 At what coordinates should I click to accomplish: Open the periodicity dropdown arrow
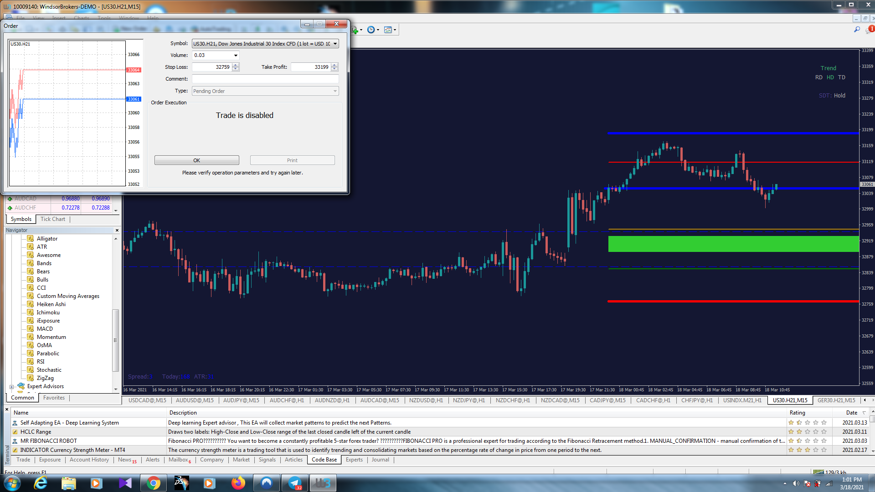coord(378,30)
